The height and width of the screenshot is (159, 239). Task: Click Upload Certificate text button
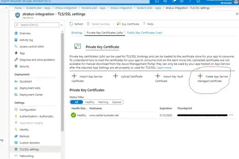coord(131,76)
